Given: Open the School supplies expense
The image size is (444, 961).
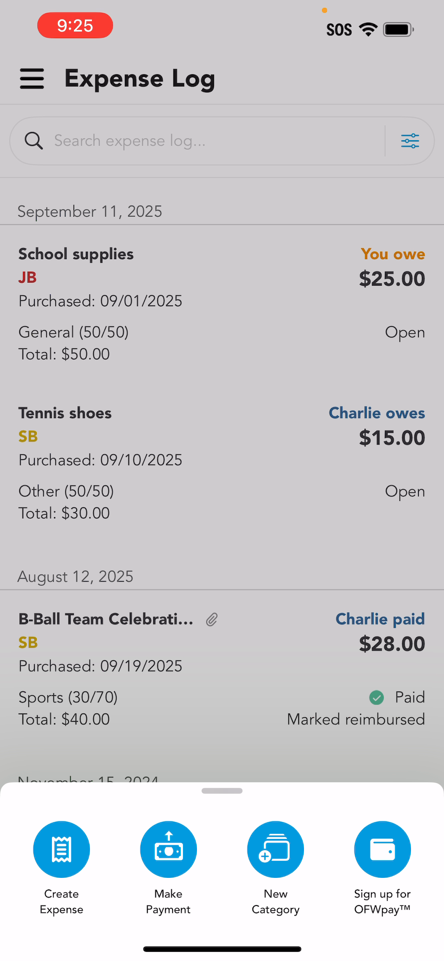Looking at the screenshot, I should click(76, 254).
